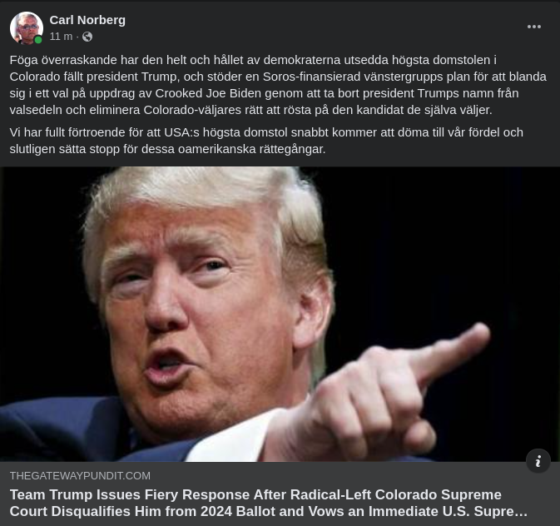
Task: Open the three-dot post options menu
Action: [534, 27]
